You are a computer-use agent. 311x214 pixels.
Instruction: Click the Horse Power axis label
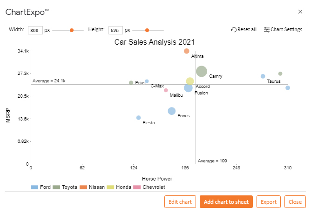point(157,179)
